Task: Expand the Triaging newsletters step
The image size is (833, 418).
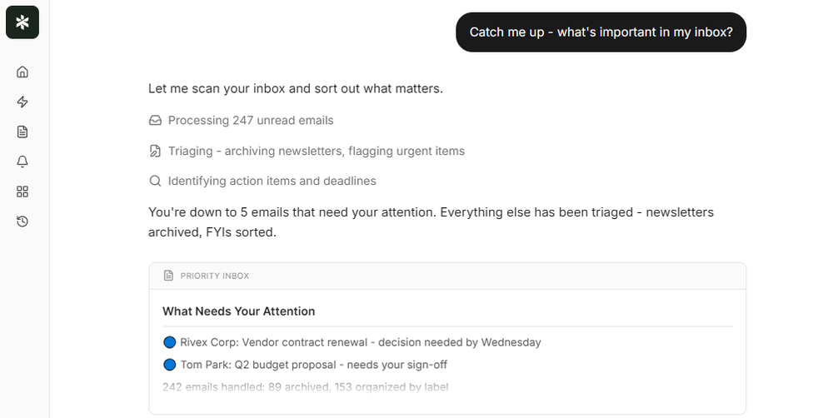Action: point(317,151)
